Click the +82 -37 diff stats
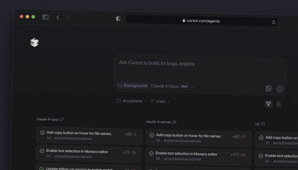The image size is (298, 170). coord(239,137)
